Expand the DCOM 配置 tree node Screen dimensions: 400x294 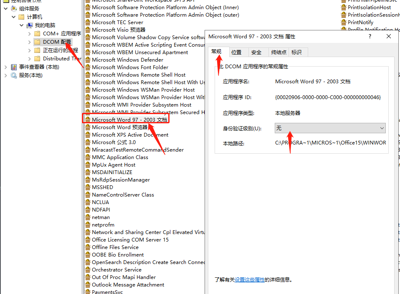click(x=29, y=42)
